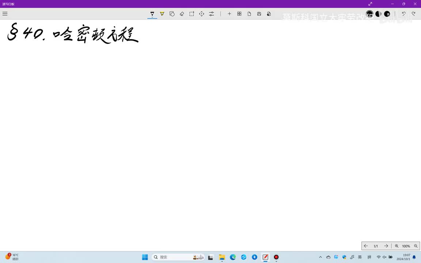Open the bird Feishu taskbar icon
421x263 pixels.
[x=254, y=257]
